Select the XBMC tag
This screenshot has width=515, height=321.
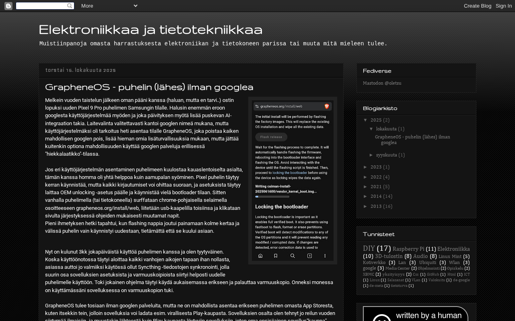point(369,274)
